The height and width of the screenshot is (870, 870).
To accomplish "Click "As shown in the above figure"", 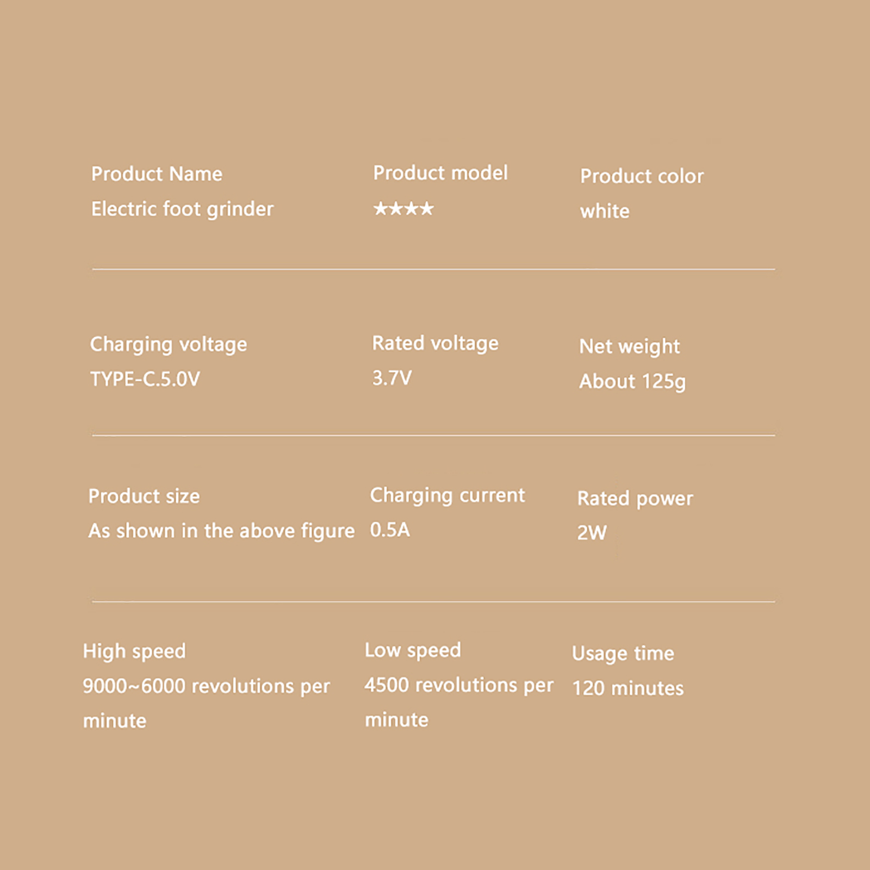I will pos(221,531).
